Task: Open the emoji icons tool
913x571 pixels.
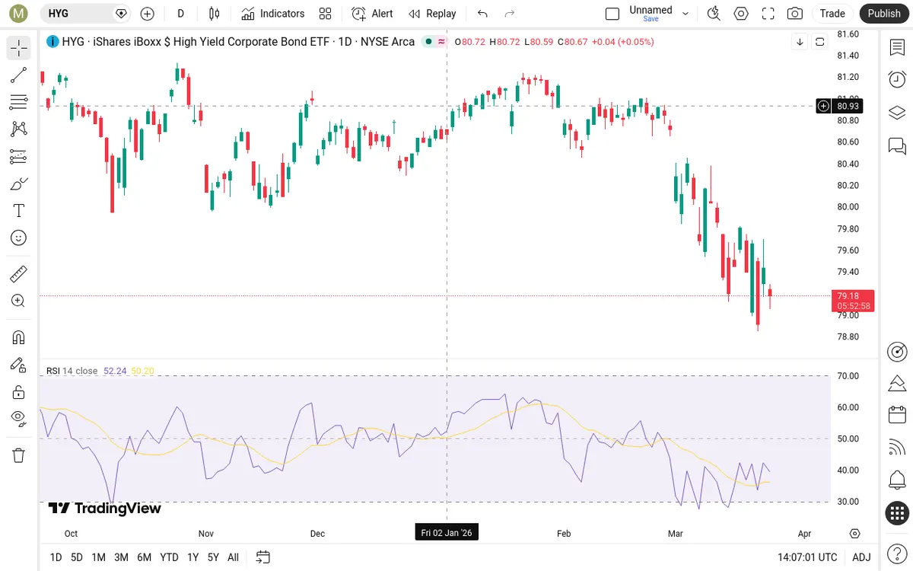Action: click(19, 238)
